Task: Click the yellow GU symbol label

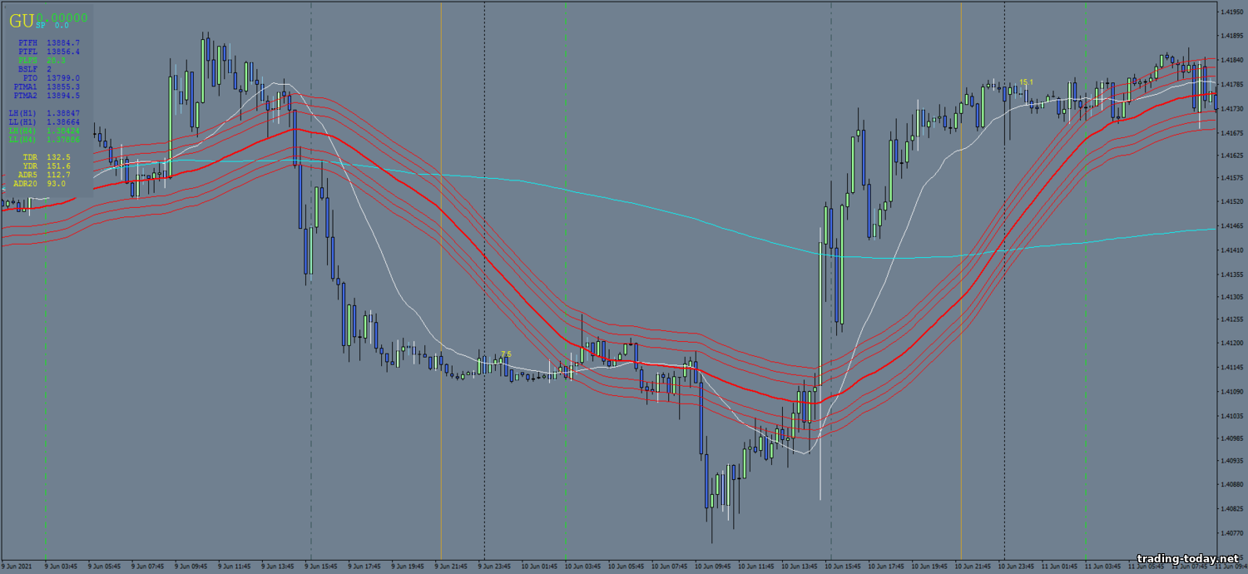Action: pos(21,19)
